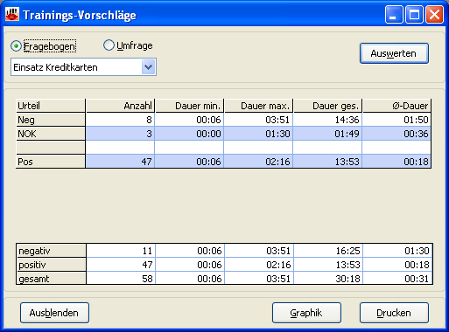Screen dimensions: 449x332
Task: Click the Dauer ges. column header
Action: 327,106
